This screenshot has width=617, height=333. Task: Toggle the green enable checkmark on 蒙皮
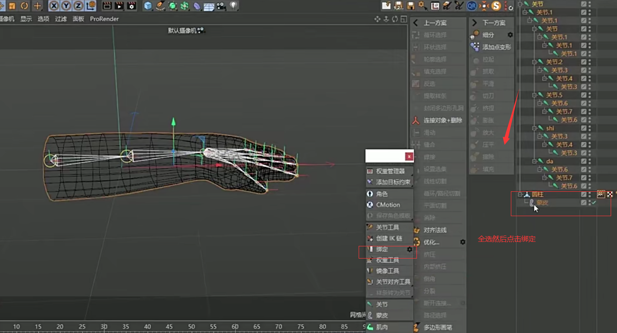pos(594,203)
